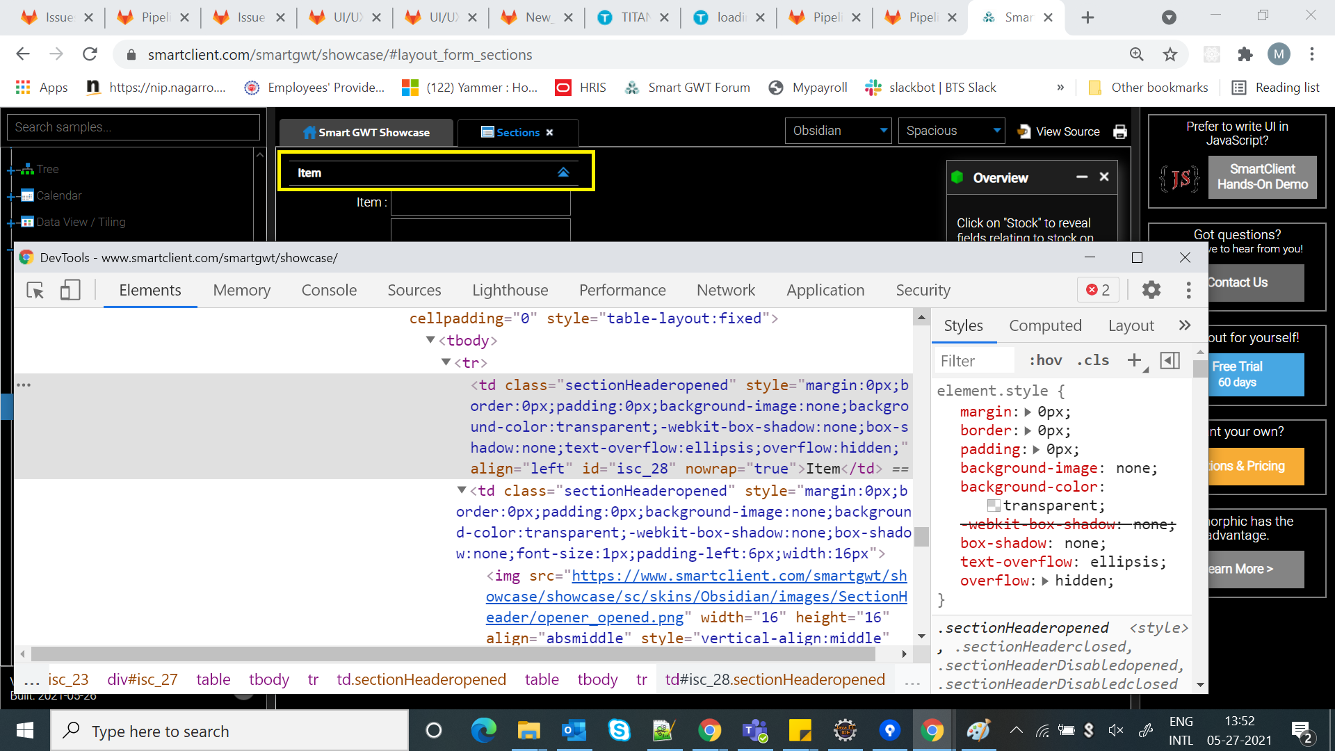The image size is (1335, 751).
Task: Open the Spacious density dropdown
Action: pos(951,131)
